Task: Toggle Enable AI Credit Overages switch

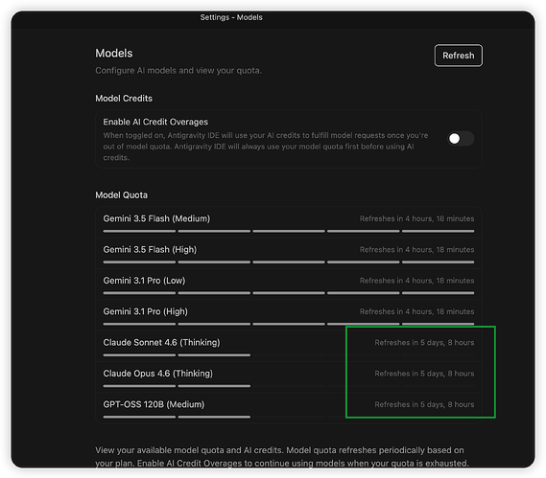Action: coord(461,139)
